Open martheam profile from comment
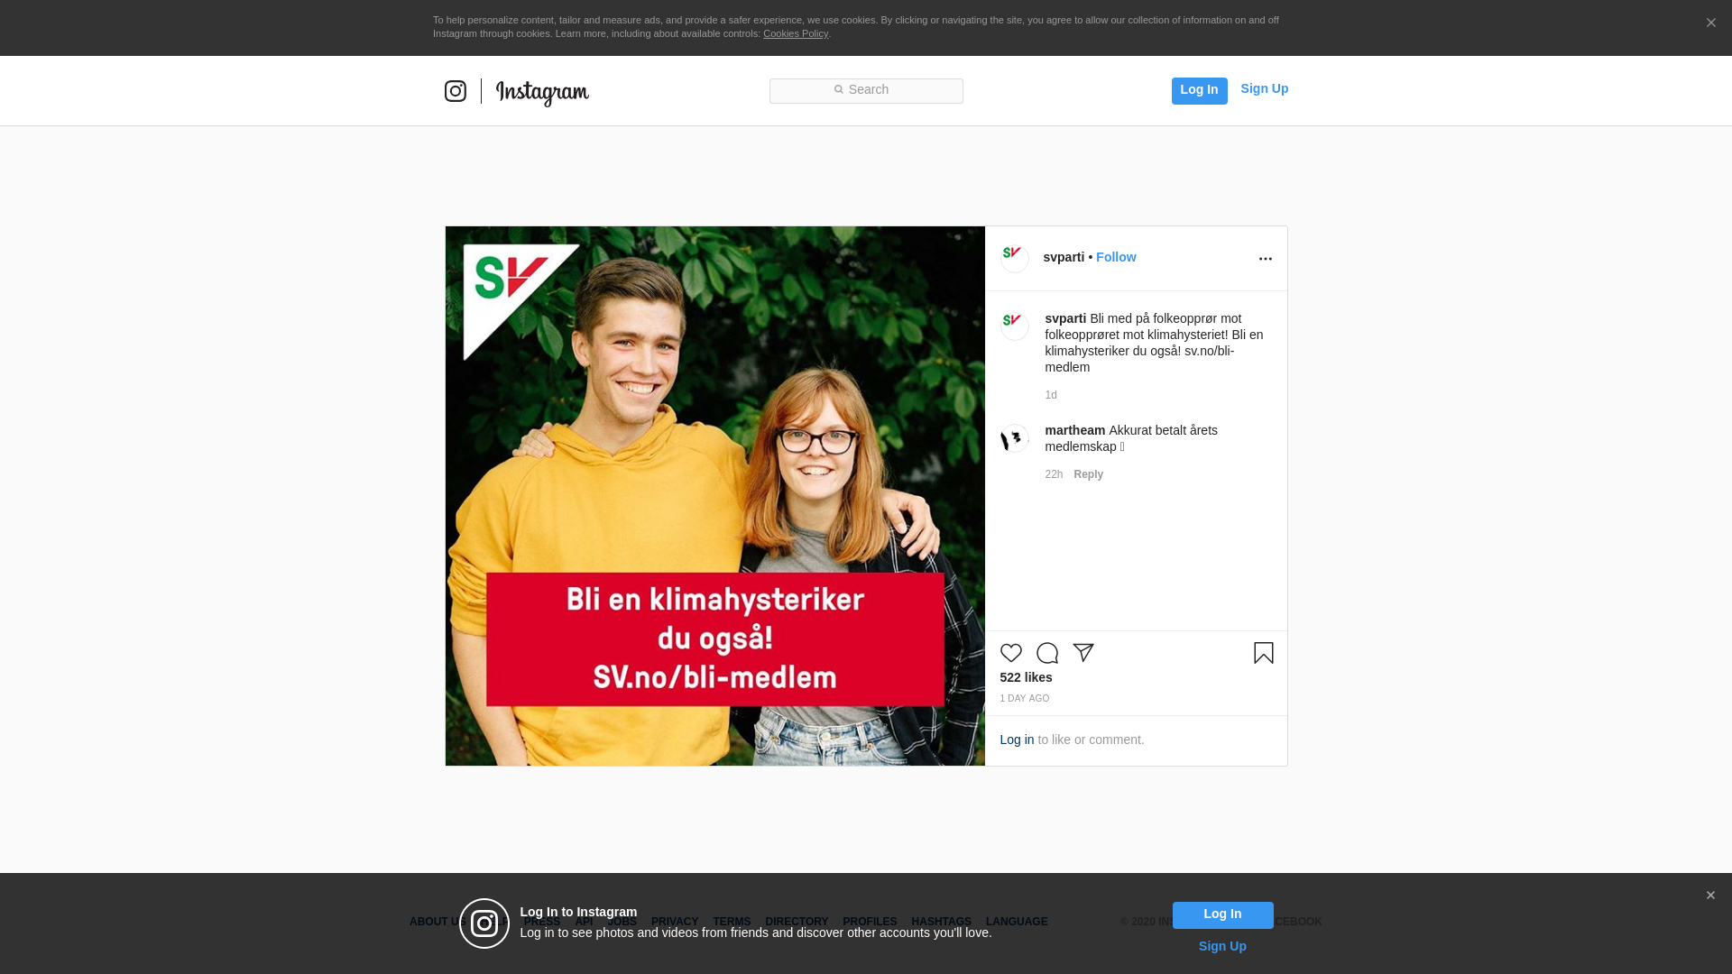 coord(1075,430)
